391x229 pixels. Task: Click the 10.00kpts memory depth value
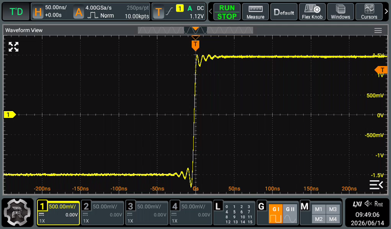(x=137, y=16)
